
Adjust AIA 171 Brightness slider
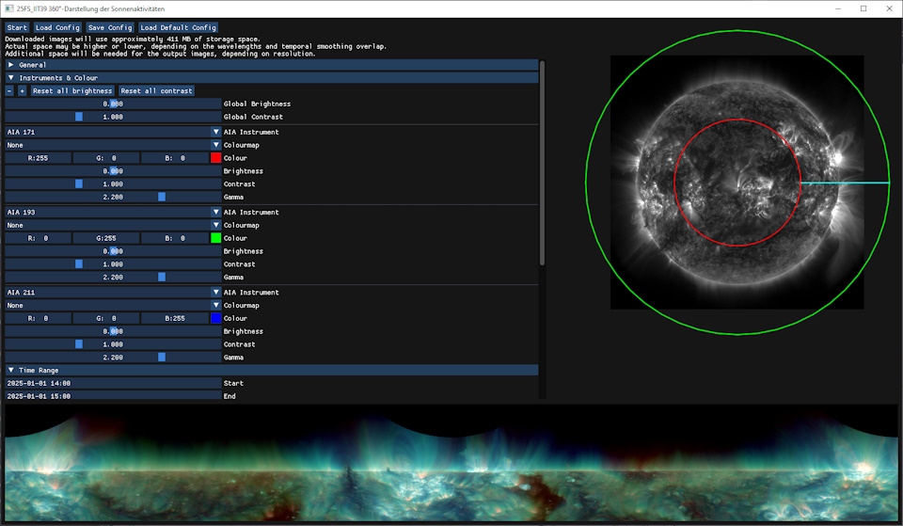click(x=114, y=171)
